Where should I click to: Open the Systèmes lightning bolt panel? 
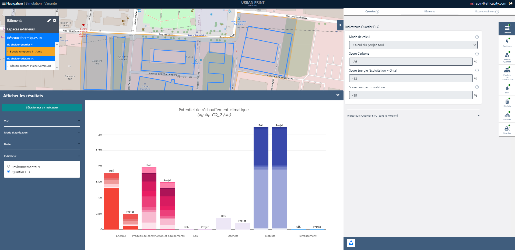coord(507,43)
